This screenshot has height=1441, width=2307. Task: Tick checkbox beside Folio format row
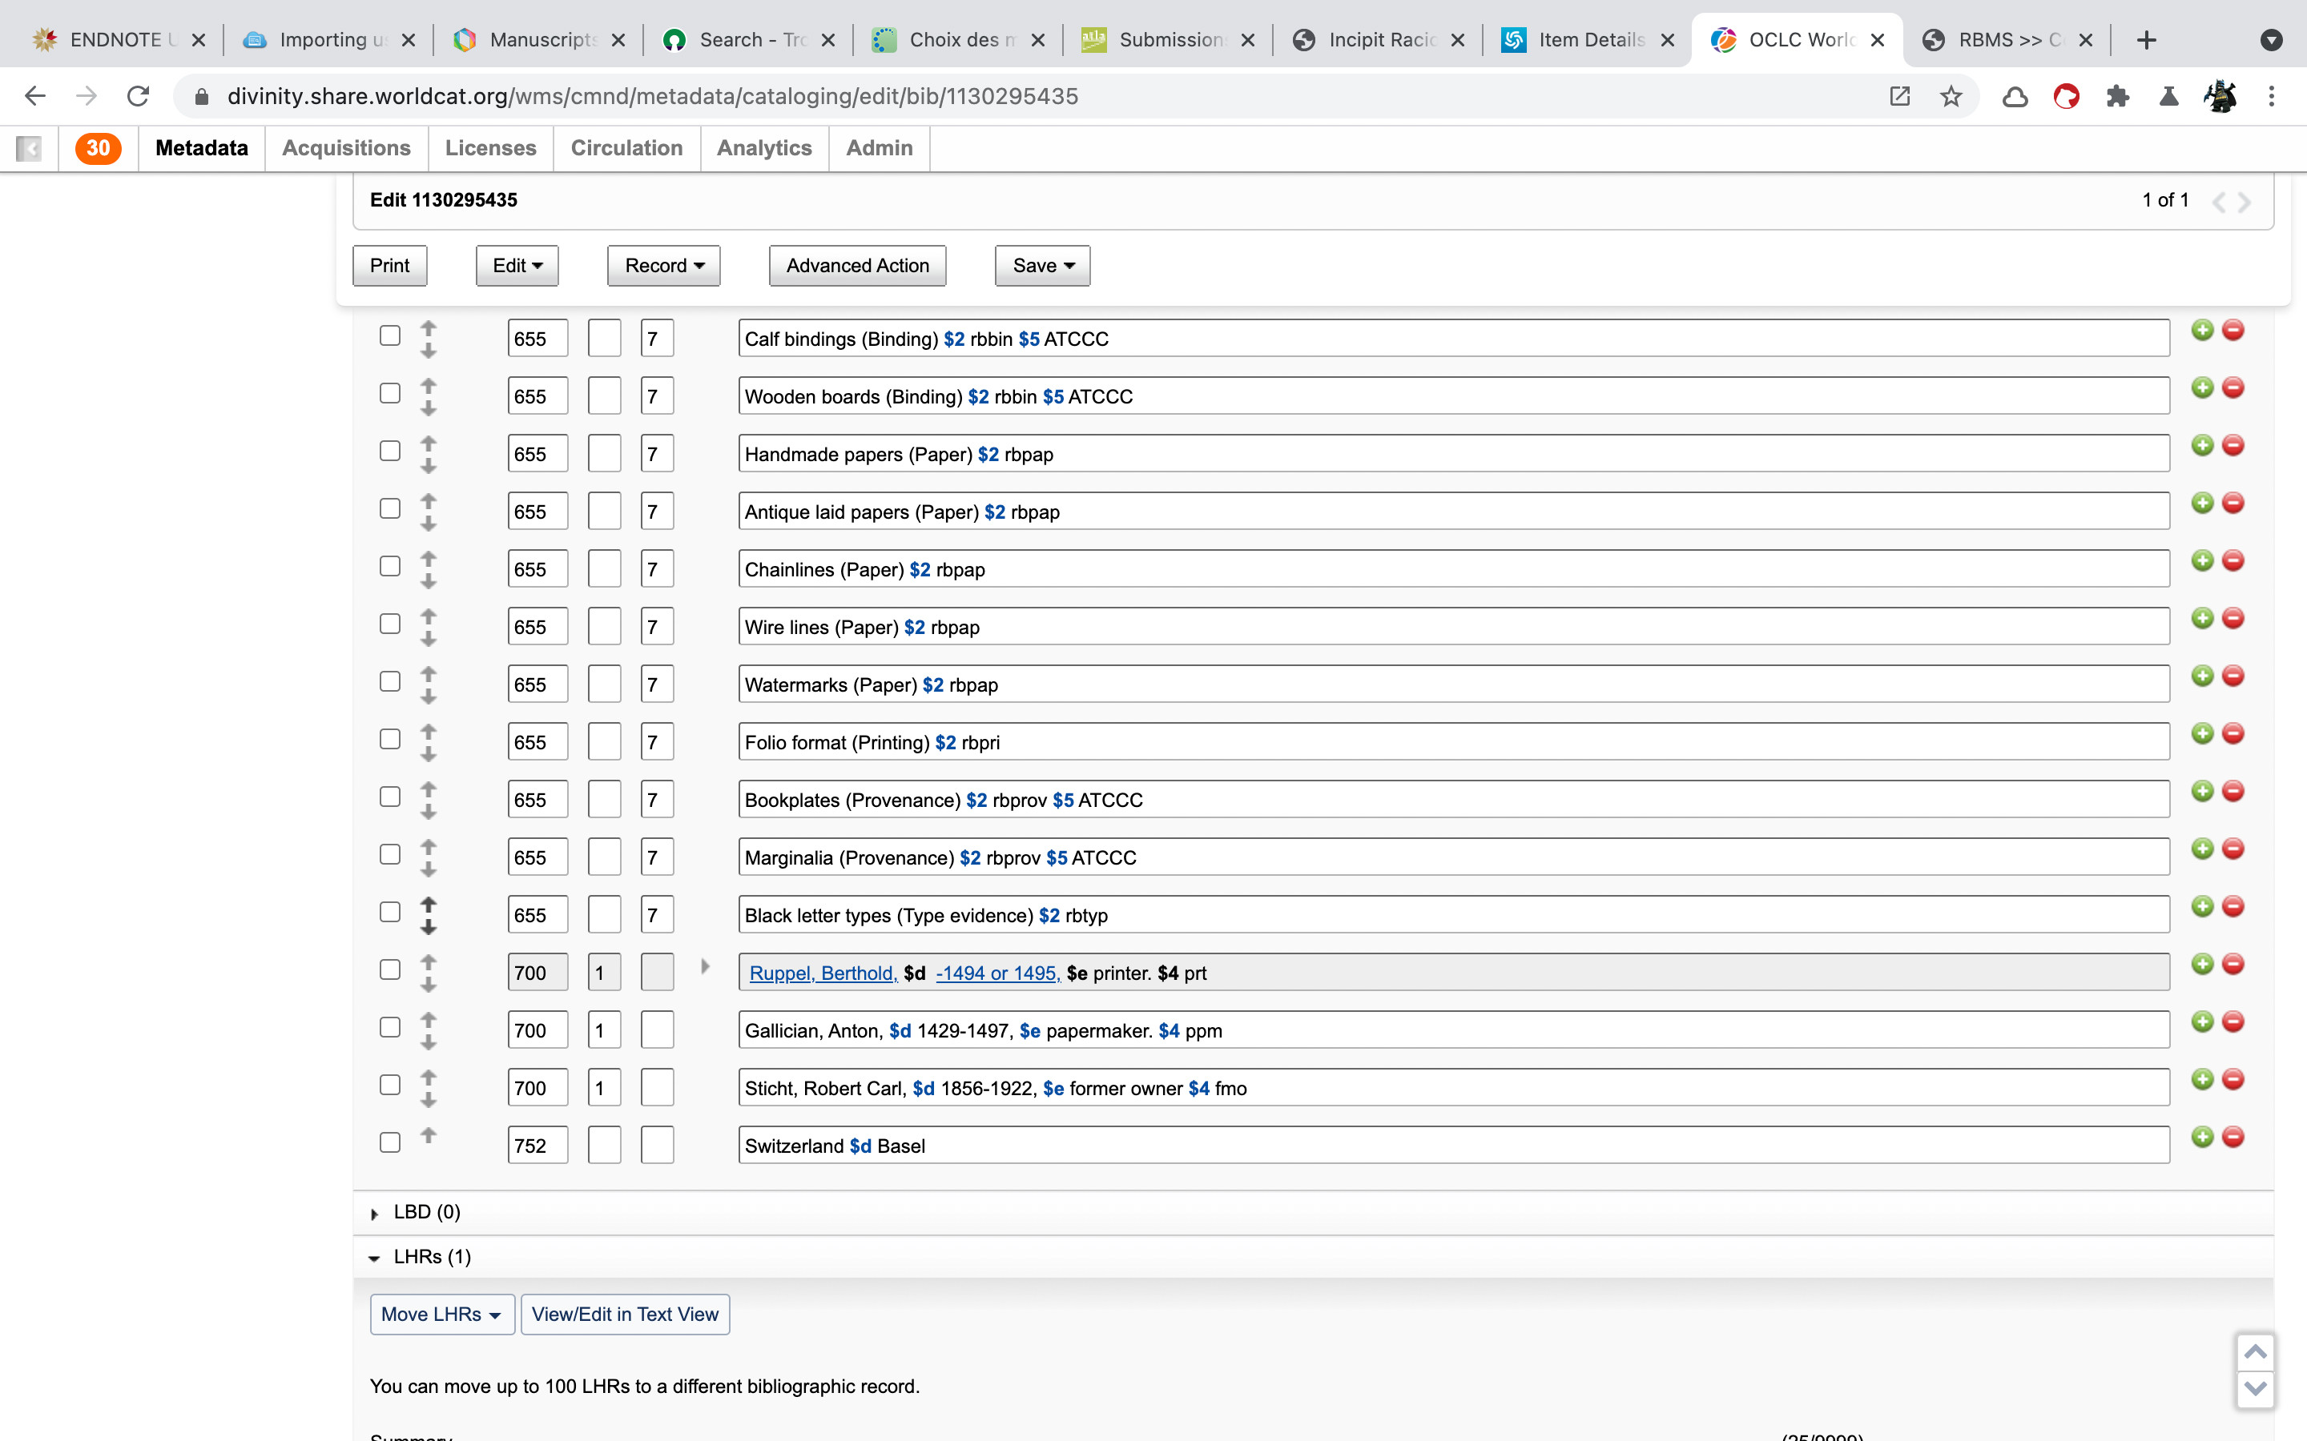(389, 740)
